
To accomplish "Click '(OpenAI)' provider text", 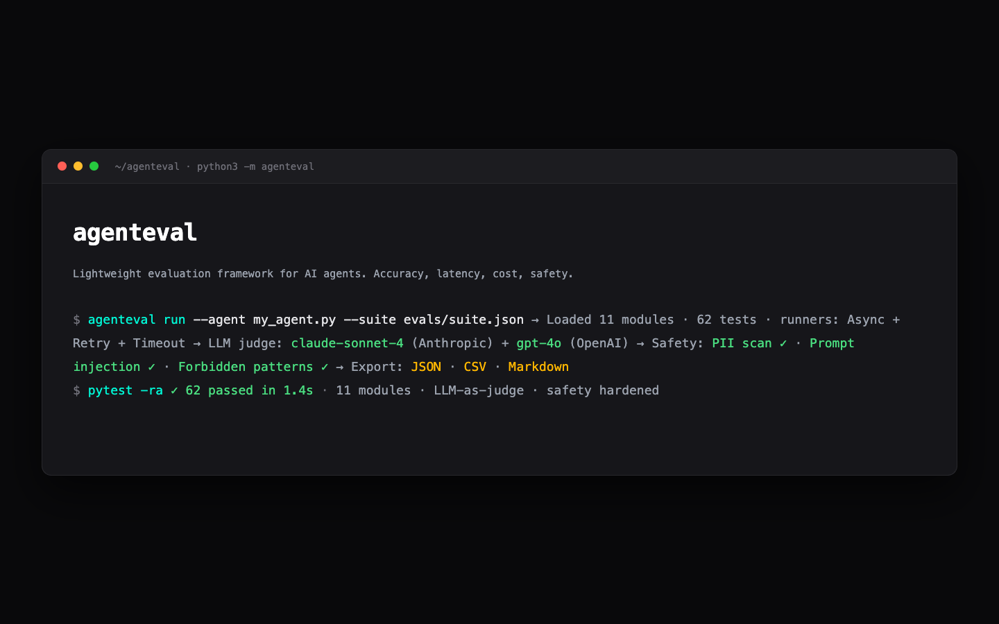I will (x=599, y=343).
